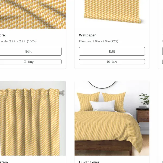Click the Wallpaper card title
The width and height of the screenshot is (163, 163).
[x=87, y=35]
